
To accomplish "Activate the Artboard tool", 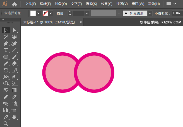I will [14, 110].
